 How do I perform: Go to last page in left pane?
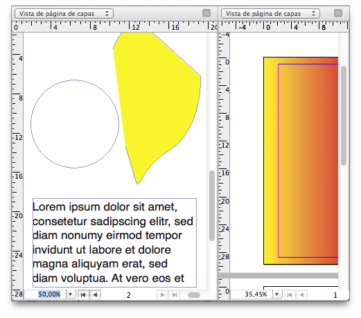pyautogui.click(x=175, y=294)
